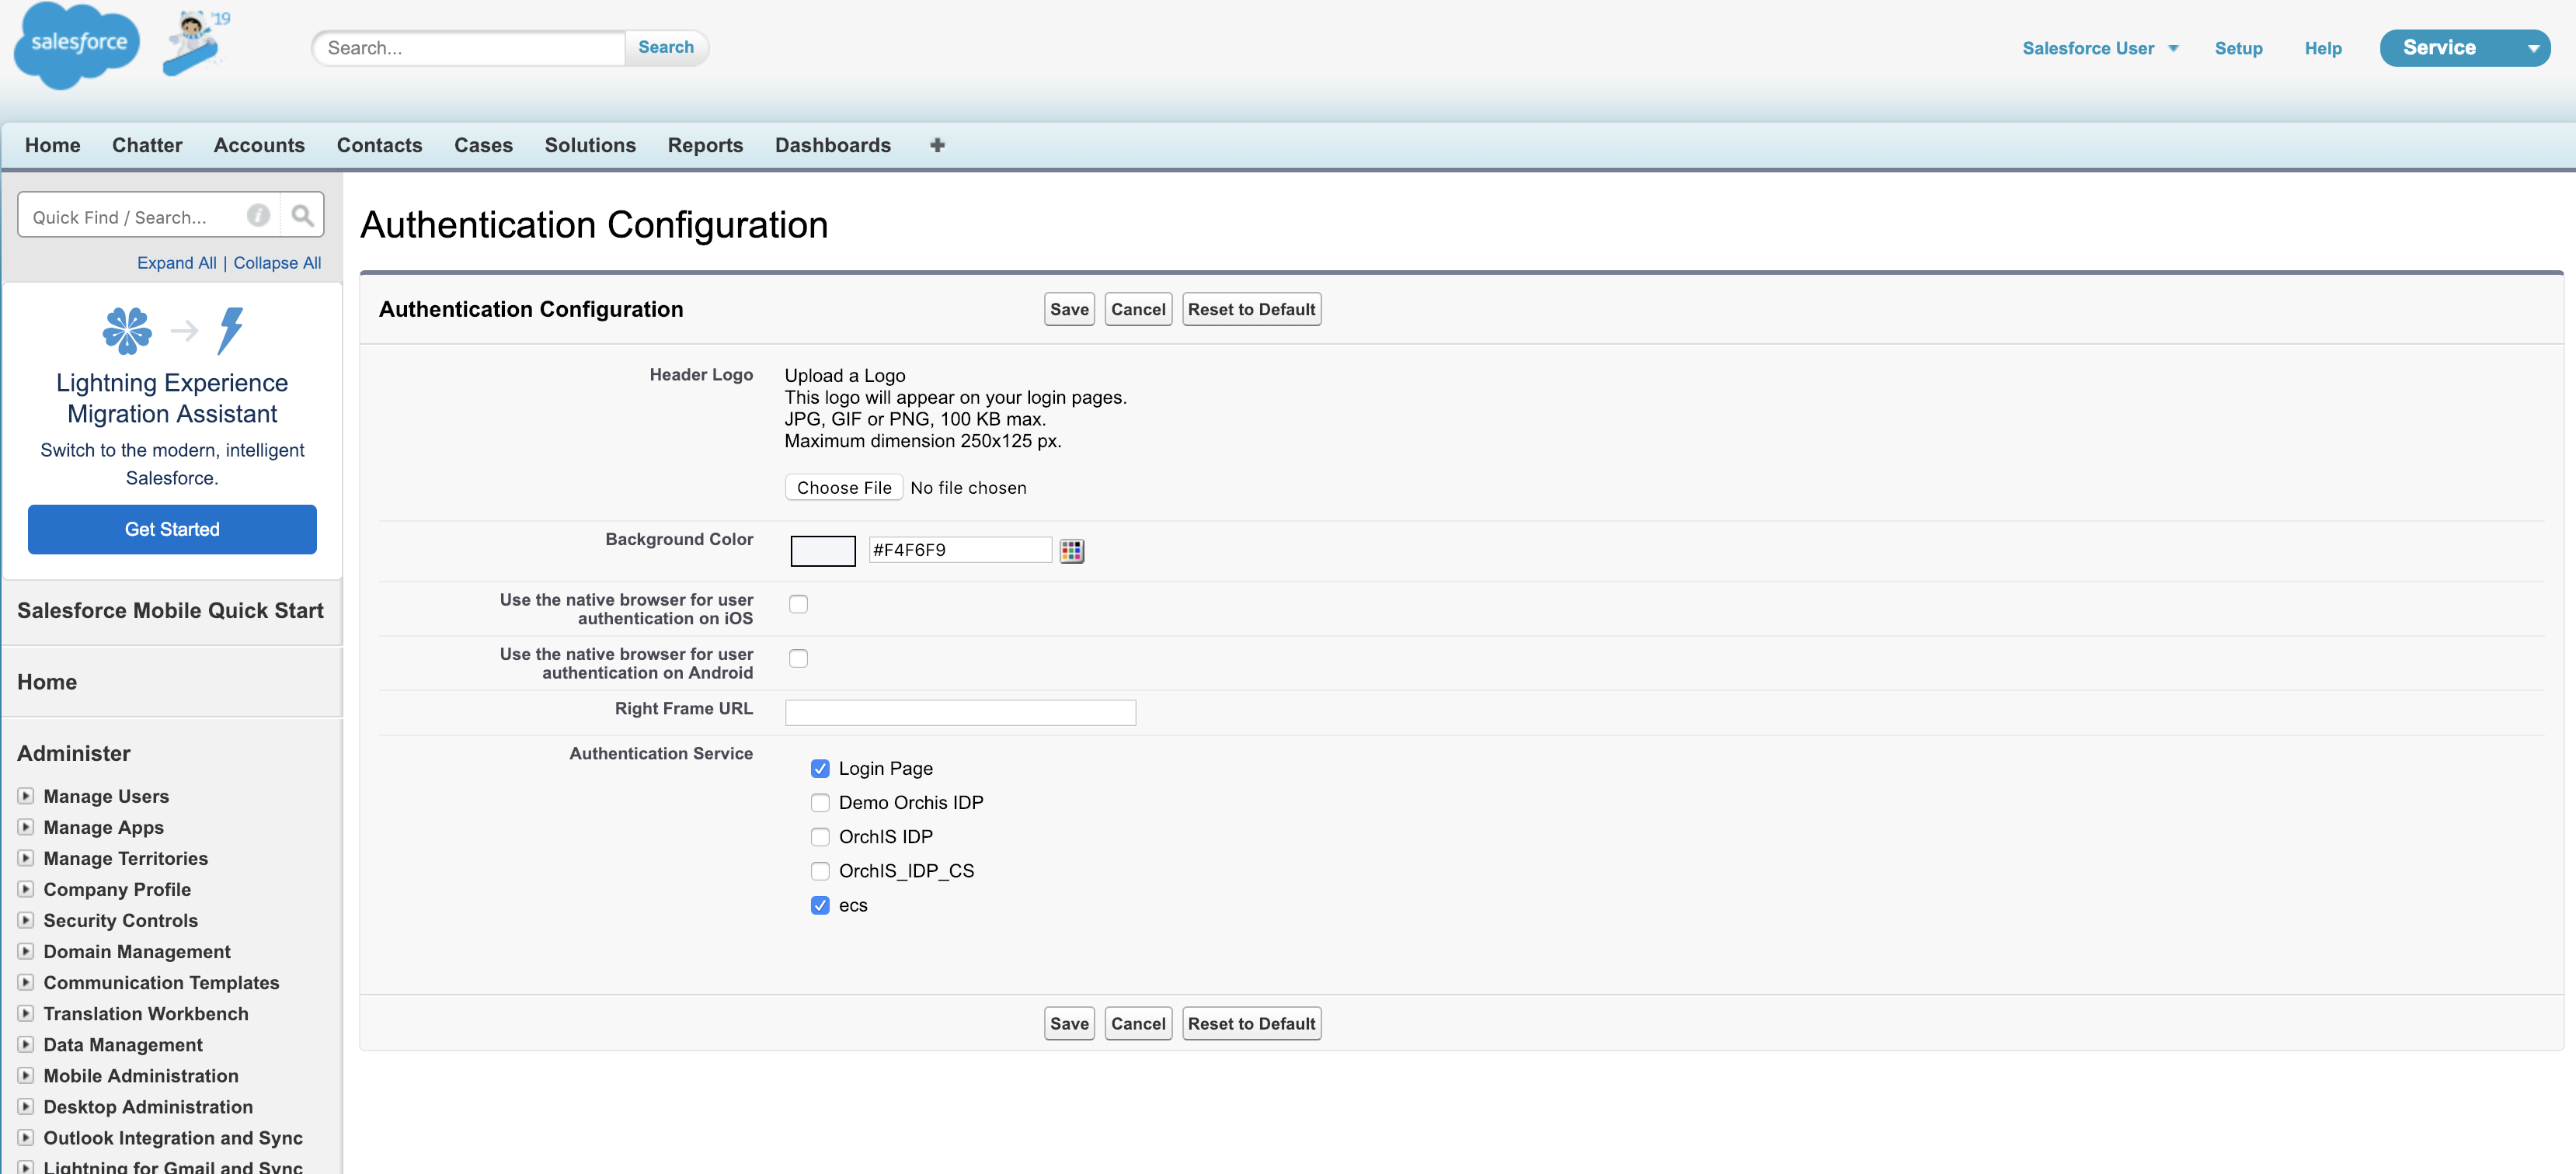Screen dimensions: 2576x1174
Task: Open the Accounts menu tab
Action: click(x=259, y=144)
